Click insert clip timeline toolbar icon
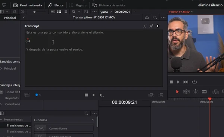 [x=215, y=92]
